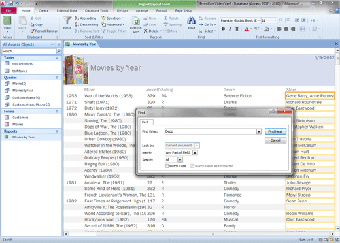Switch to the External Data tab

[x=67, y=10]
